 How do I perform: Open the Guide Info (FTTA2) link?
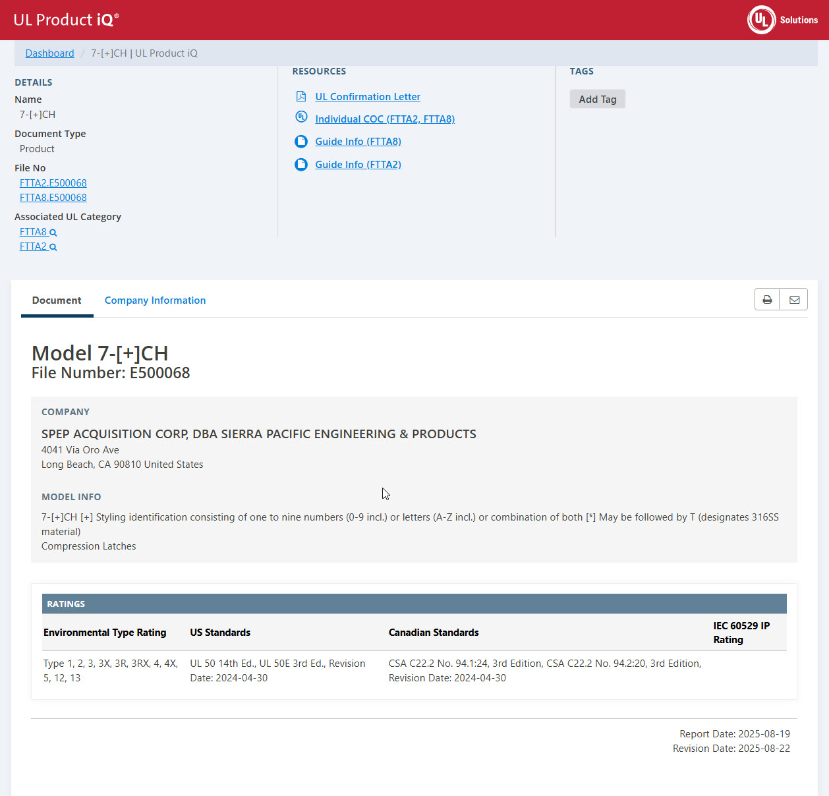coord(358,165)
